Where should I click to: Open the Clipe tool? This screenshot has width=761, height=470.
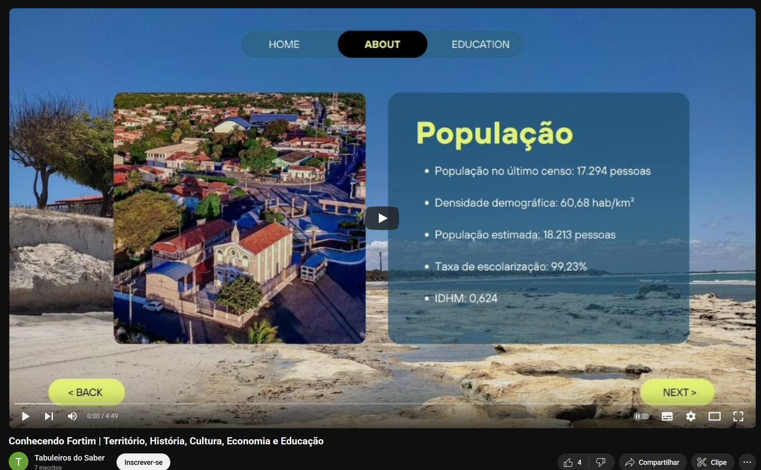point(712,462)
